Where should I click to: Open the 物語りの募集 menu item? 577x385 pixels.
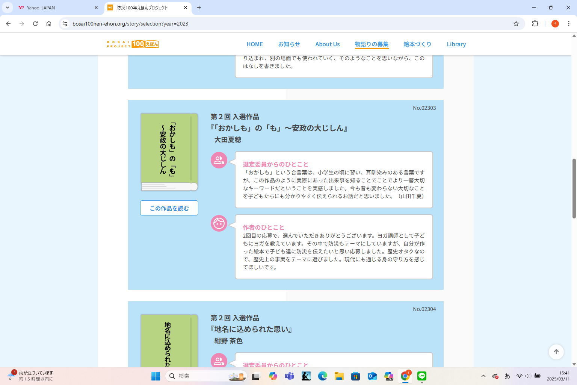(372, 44)
